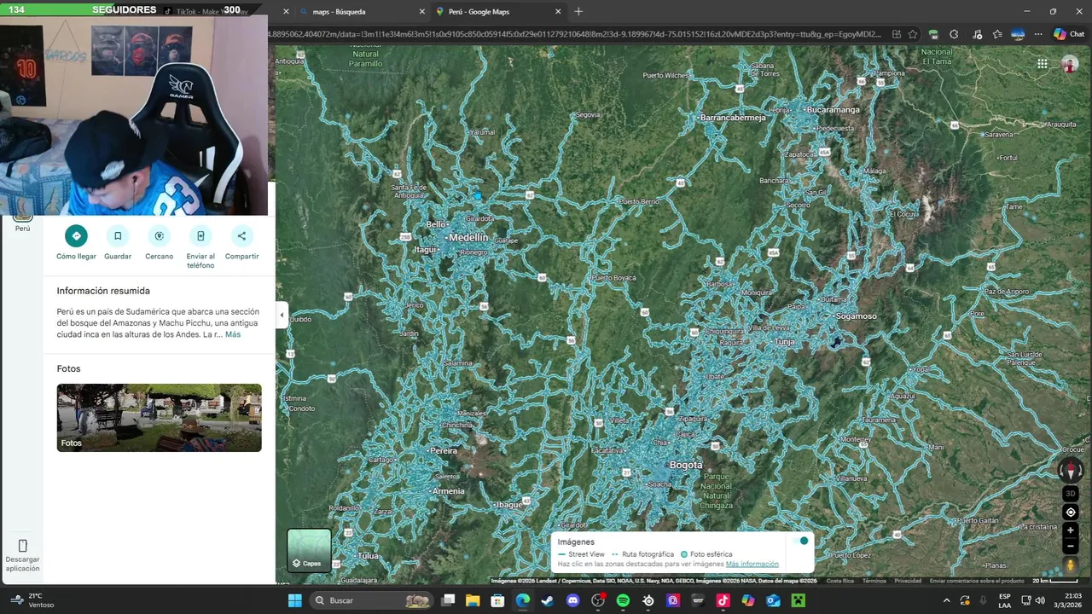Open the Términos link in map footer

point(874,581)
